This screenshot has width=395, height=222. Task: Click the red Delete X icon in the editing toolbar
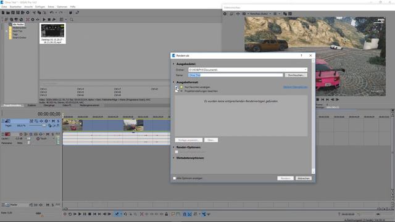[x=141, y=214]
